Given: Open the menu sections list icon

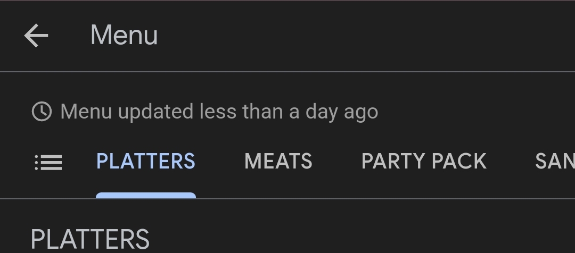Looking at the screenshot, I should (48, 162).
